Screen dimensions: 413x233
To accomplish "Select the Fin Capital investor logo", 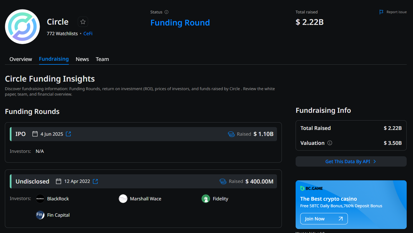I will point(40,215).
